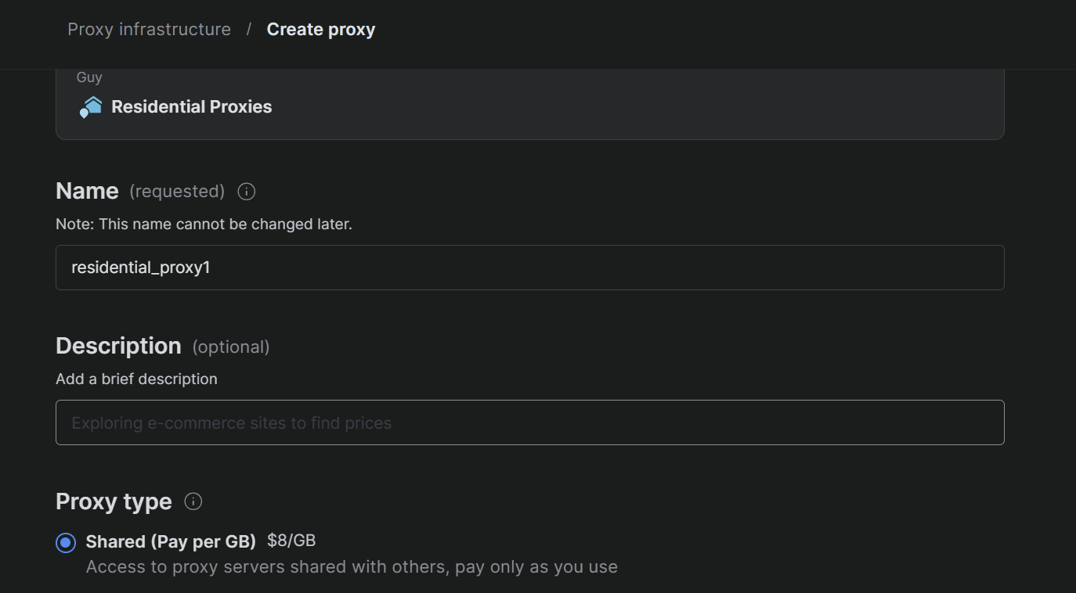Click the Proxy type section heading
The height and width of the screenshot is (593, 1076).
click(114, 501)
